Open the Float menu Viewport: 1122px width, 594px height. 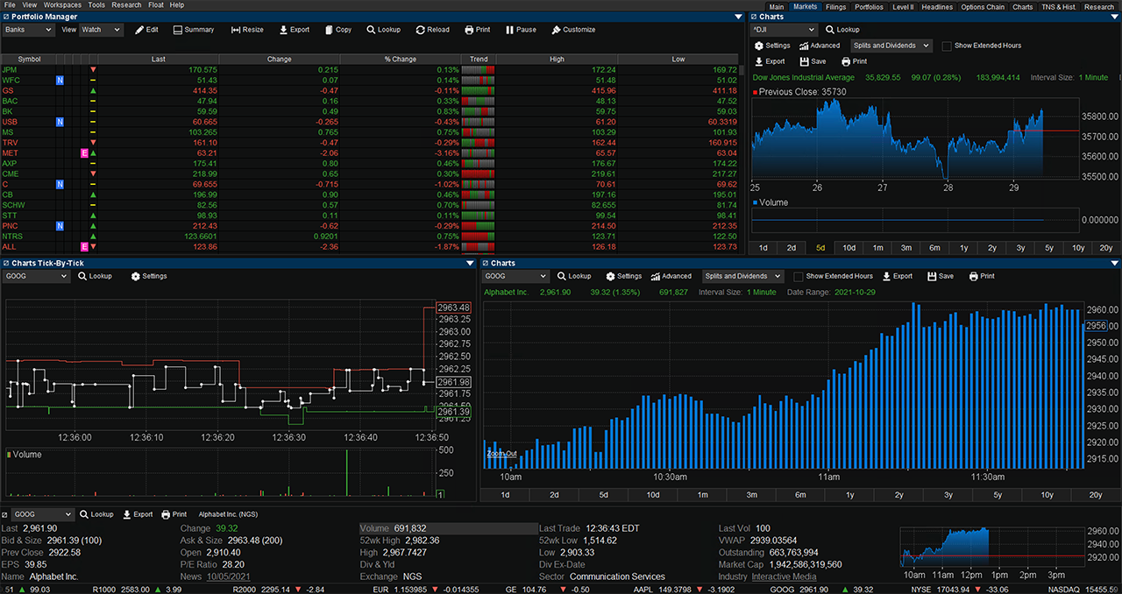[156, 5]
